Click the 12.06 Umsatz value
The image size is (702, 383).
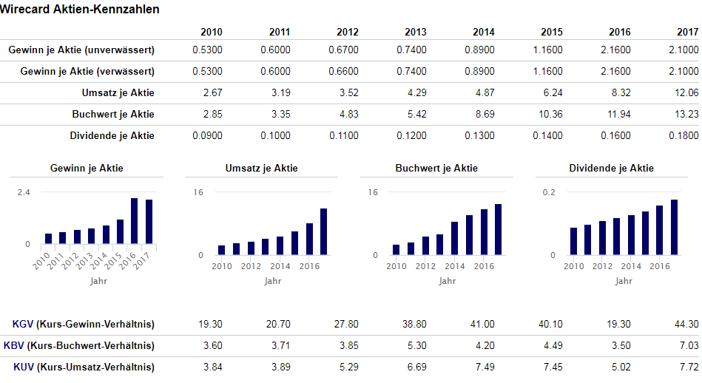[x=686, y=92]
